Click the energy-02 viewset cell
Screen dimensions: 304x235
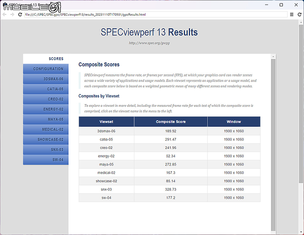[x=106, y=156]
